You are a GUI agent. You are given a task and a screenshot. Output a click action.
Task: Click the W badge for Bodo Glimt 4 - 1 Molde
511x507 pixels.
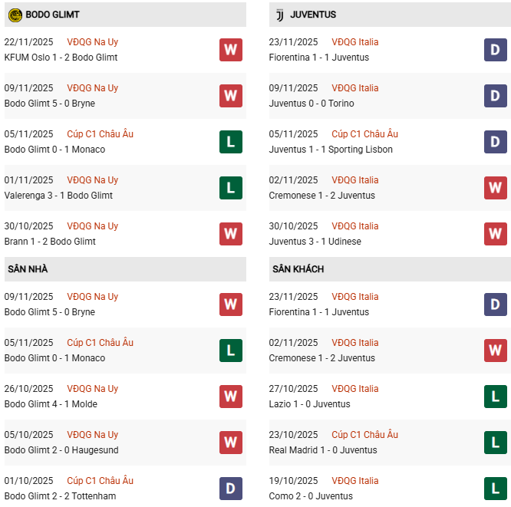(x=230, y=397)
